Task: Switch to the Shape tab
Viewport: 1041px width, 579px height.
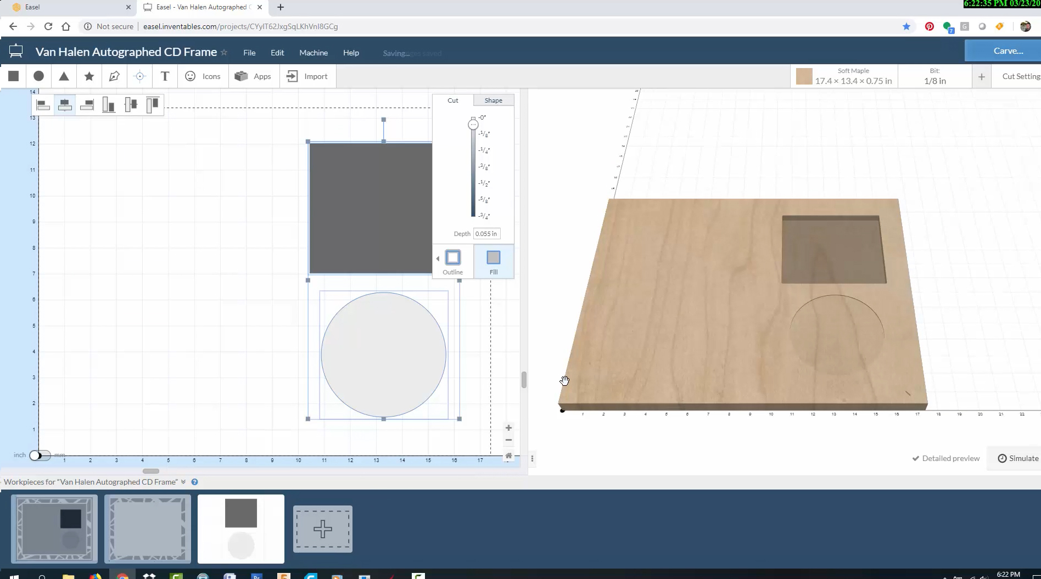Action: click(x=494, y=100)
